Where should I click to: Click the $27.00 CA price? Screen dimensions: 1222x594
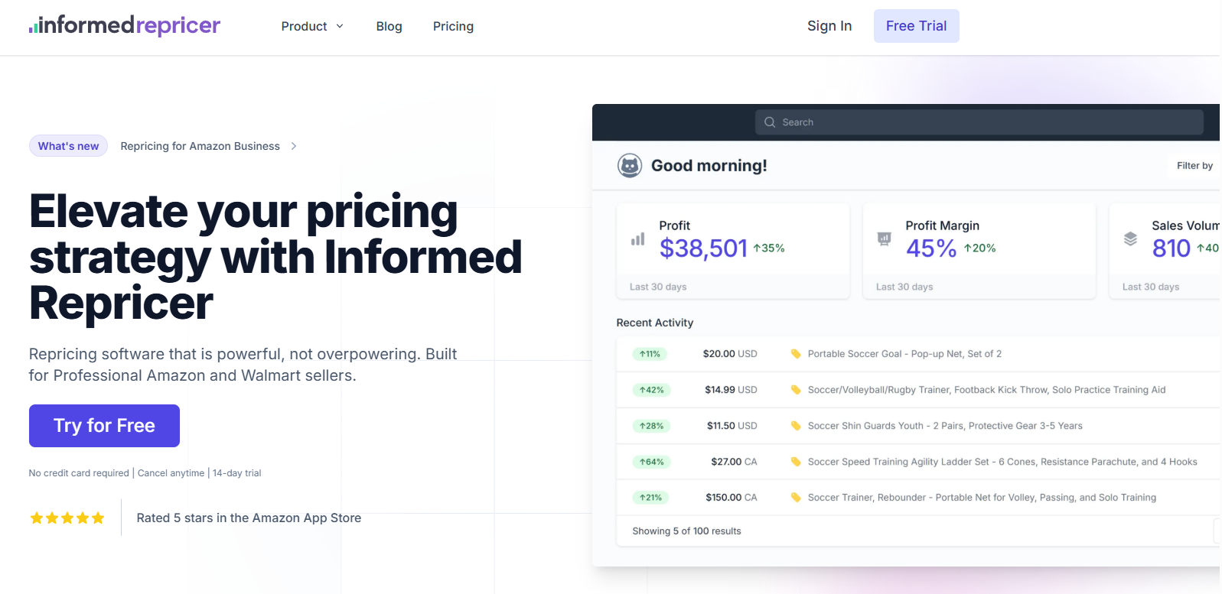(x=734, y=462)
